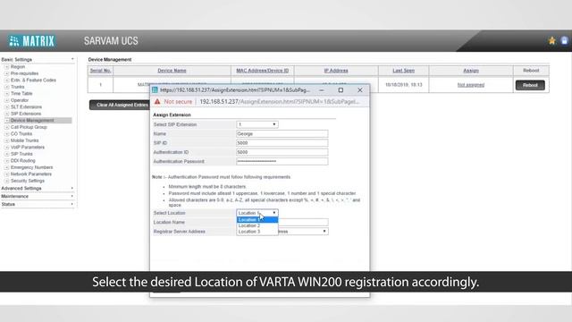Image resolution: width=572 pixels, height=322 pixels.
Task: Choose Location 2 in dropdown list
Action: 257,225
